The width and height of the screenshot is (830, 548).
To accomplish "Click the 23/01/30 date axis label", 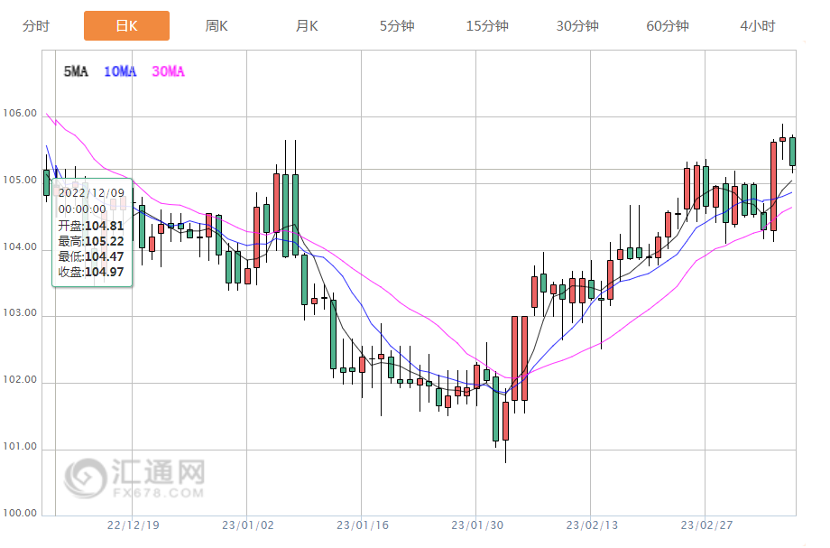I will pyautogui.click(x=476, y=525).
